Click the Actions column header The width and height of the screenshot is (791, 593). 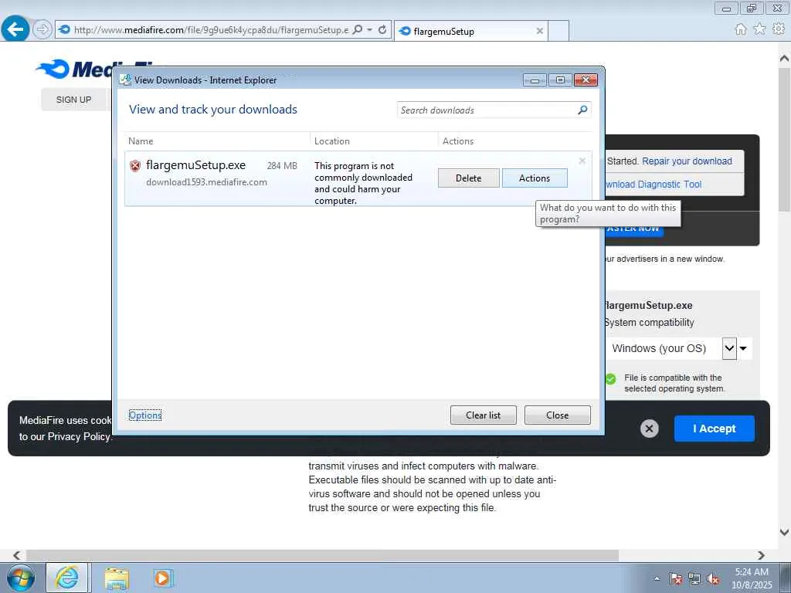(x=514, y=141)
